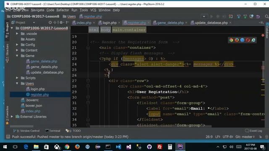
Task: Toggle code fold on line 28
Action: pyautogui.click(x=88, y=86)
